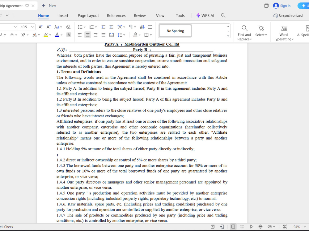
Task: Open the Page Layout tab
Action: click(x=88, y=16)
